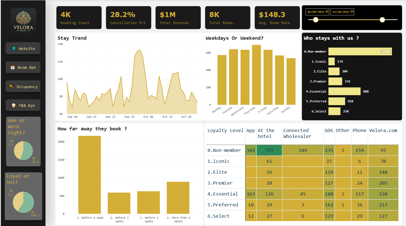Screen dimensions: 406x226
Task: Select the 'More than 4 weeks' booking bar
Action: coord(178,198)
